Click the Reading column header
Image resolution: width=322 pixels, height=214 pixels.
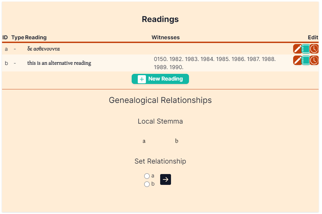click(x=36, y=37)
